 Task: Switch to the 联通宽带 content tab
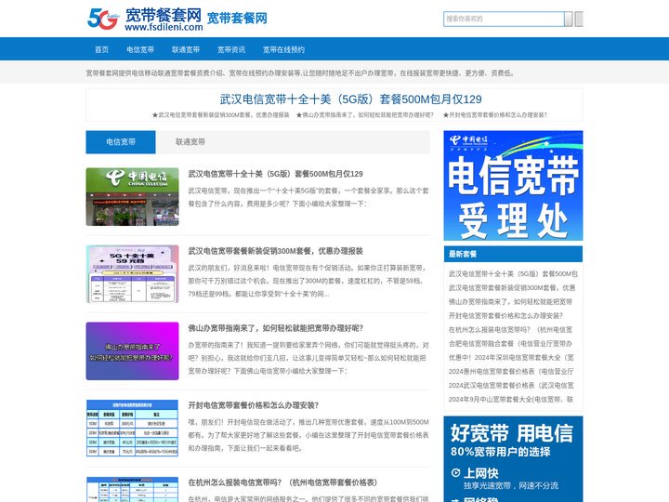click(190, 141)
